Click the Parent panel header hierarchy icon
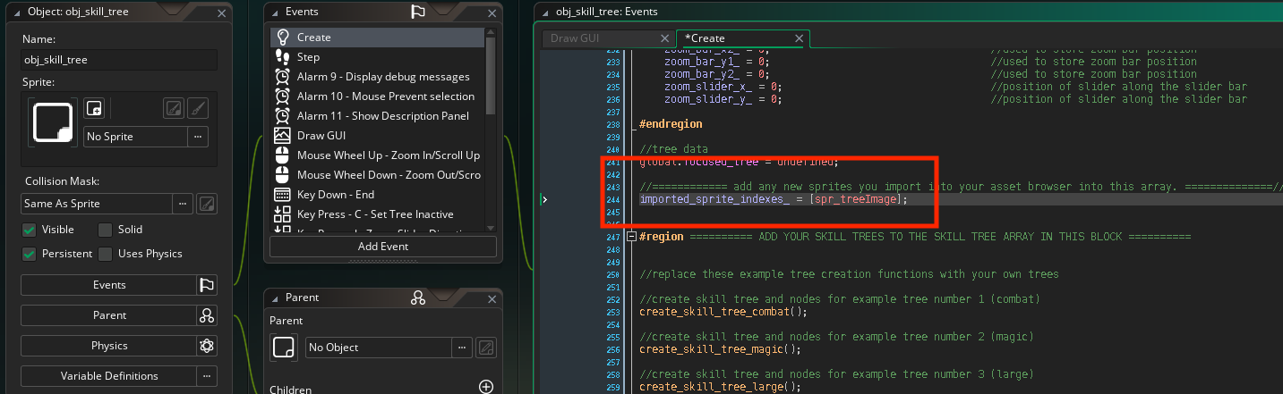1283x394 pixels. point(417,298)
